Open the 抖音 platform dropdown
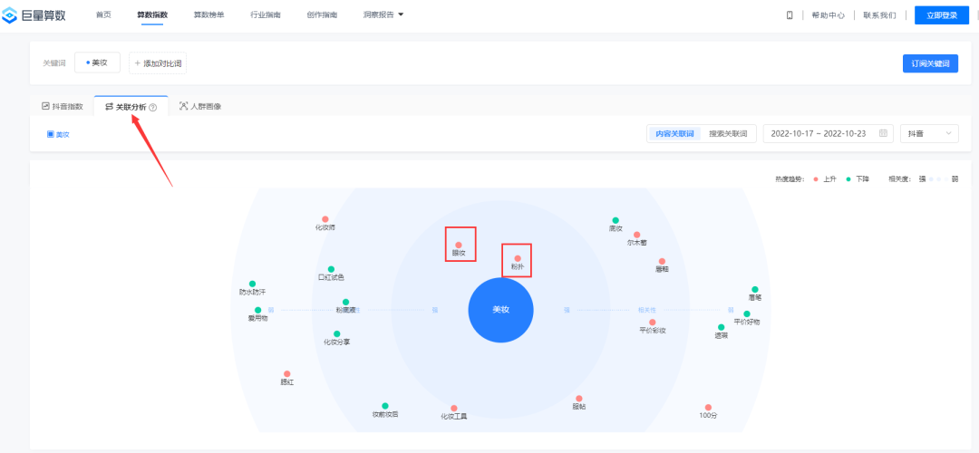 click(x=929, y=133)
